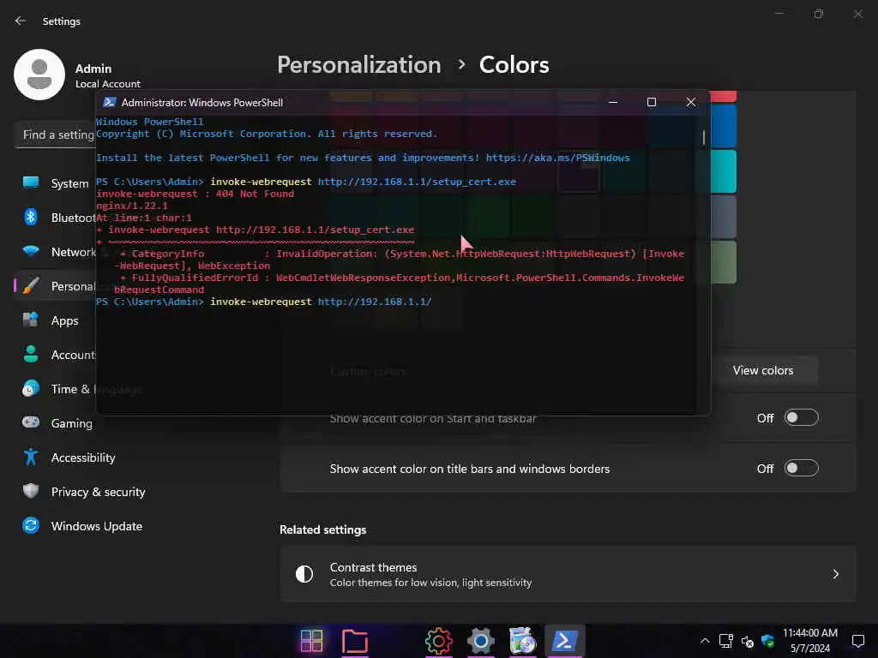Click the Contrast themes half-circle icon
The height and width of the screenshot is (658, 878).
pos(304,574)
